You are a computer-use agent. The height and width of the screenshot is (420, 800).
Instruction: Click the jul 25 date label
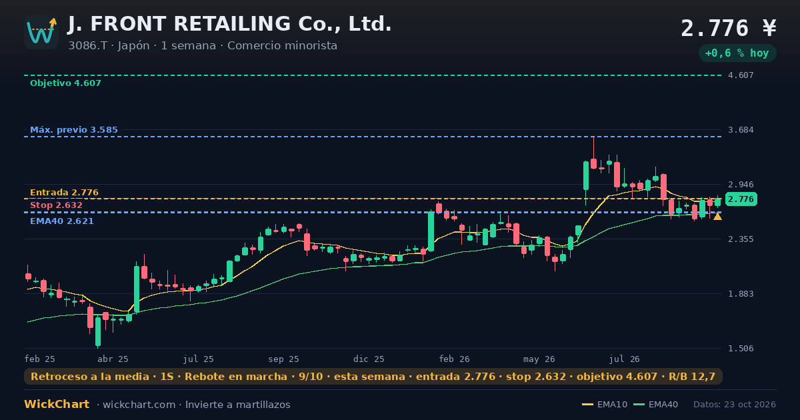tap(199, 359)
